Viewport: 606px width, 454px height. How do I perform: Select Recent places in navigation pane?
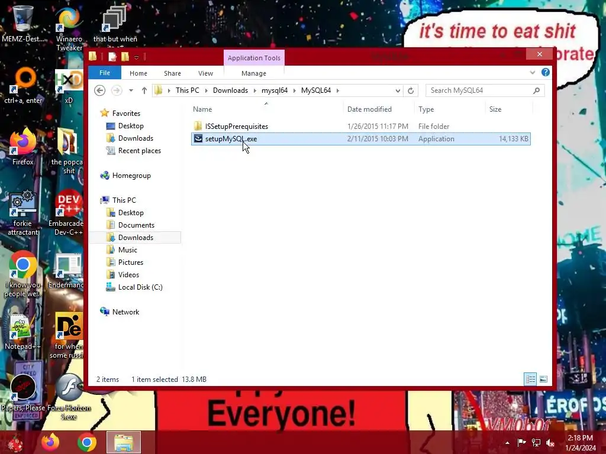tap(140, 151)
